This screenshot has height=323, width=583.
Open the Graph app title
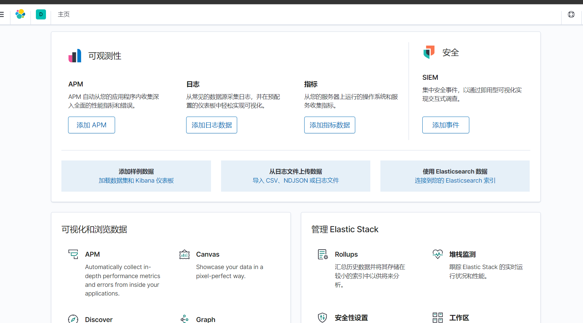[206, 319]
